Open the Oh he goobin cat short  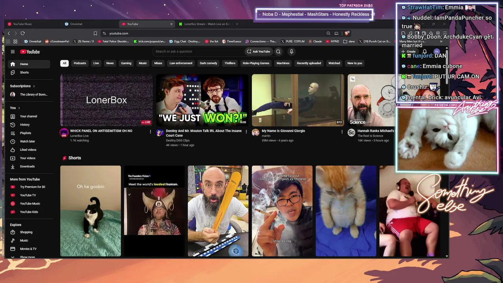tap(90, 211)
